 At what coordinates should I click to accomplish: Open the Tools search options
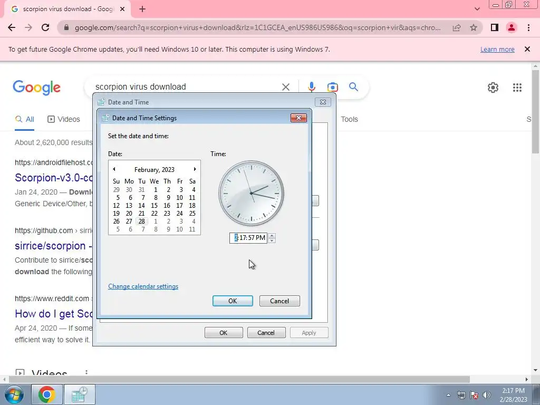[x=349, y=119]
